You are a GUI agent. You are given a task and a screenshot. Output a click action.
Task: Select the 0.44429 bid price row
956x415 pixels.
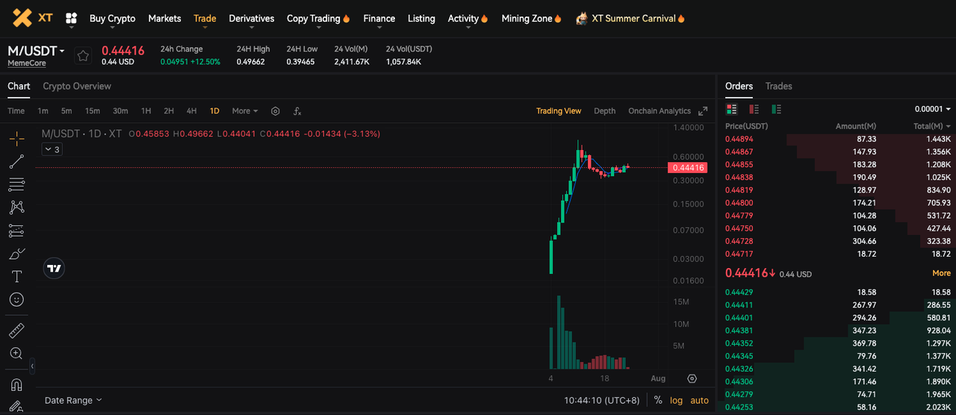tap(836, 292)
